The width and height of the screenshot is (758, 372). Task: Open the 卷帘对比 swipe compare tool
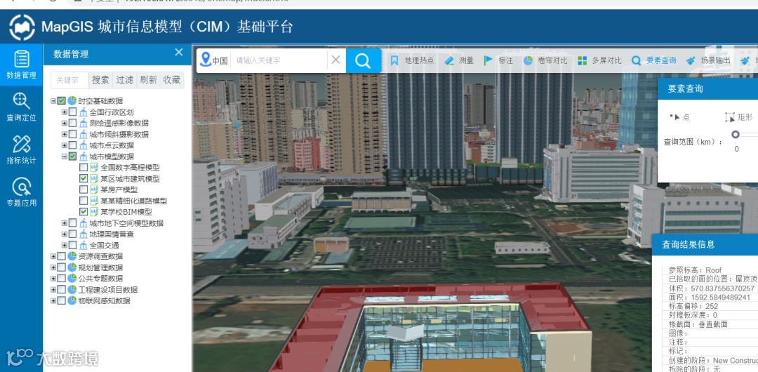(545, 60)
